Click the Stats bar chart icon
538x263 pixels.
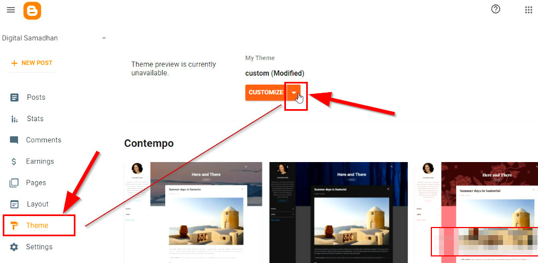tap(14, 119)
